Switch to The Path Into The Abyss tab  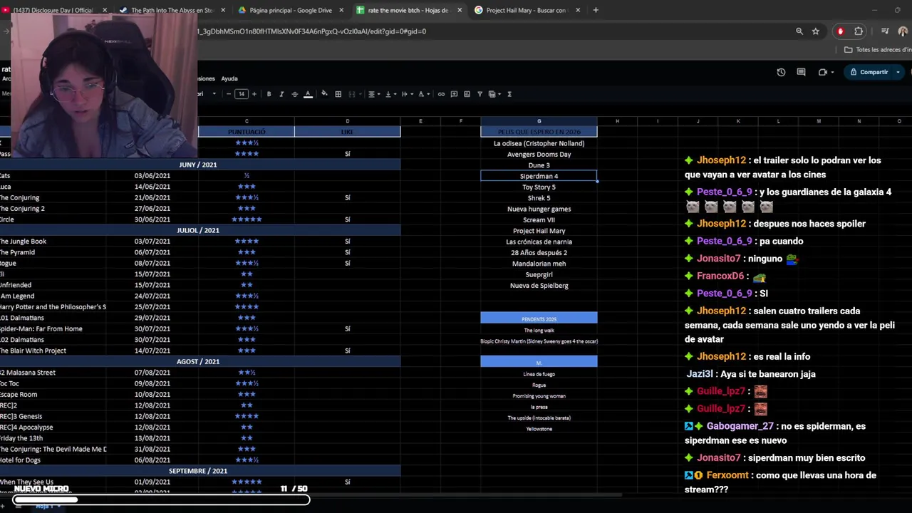(x=171, y=10)
